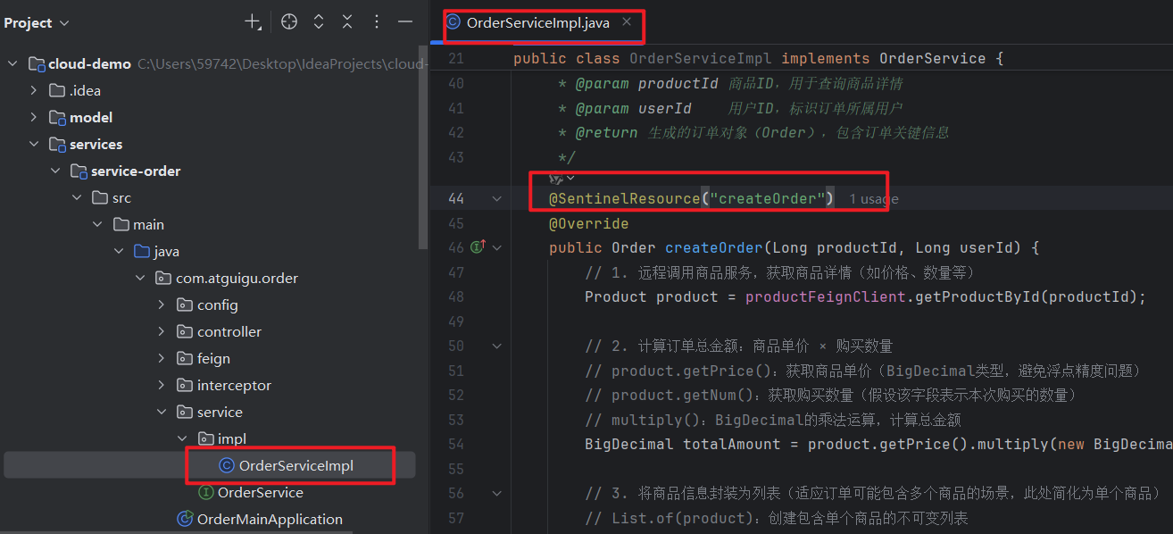Collapse the java source folder
The image size is (1173, 534).
(x=119, y=251)
